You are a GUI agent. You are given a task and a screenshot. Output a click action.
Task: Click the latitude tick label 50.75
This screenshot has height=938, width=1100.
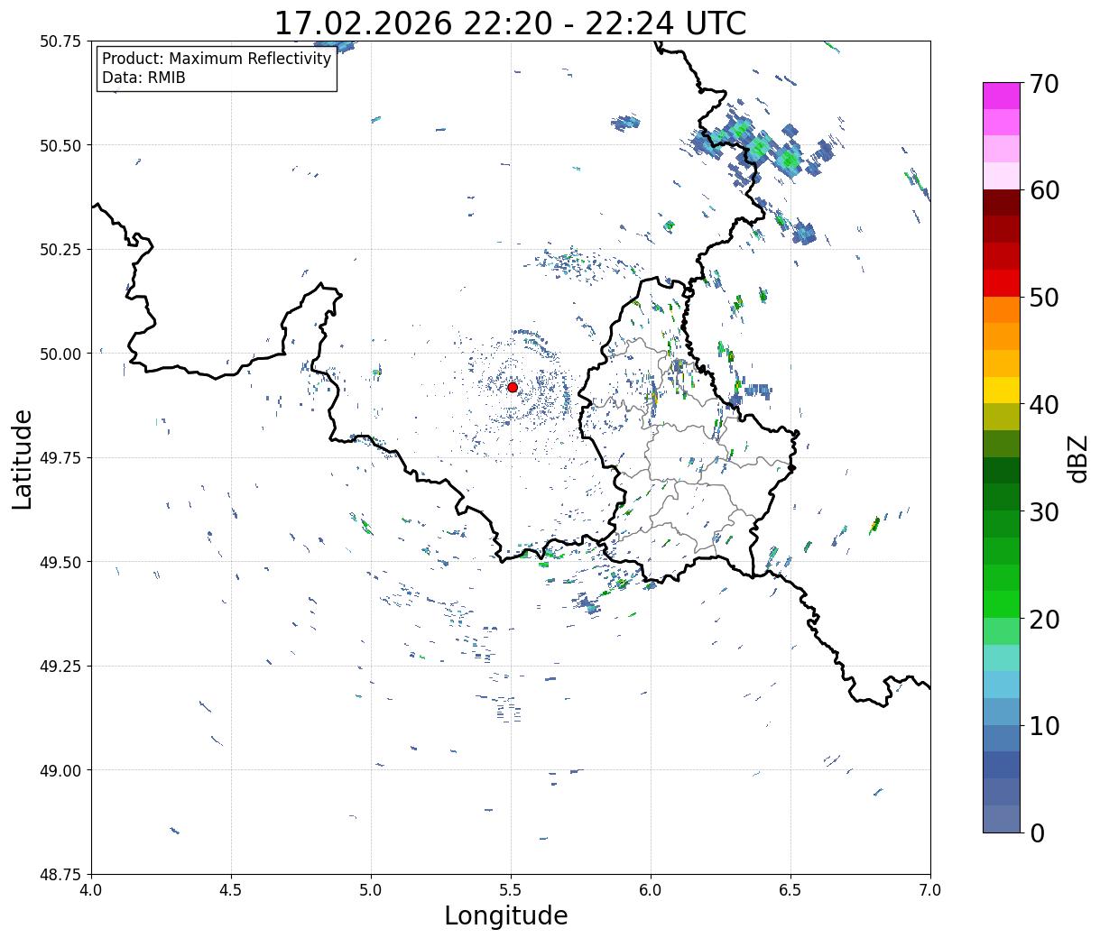point(60,41)
